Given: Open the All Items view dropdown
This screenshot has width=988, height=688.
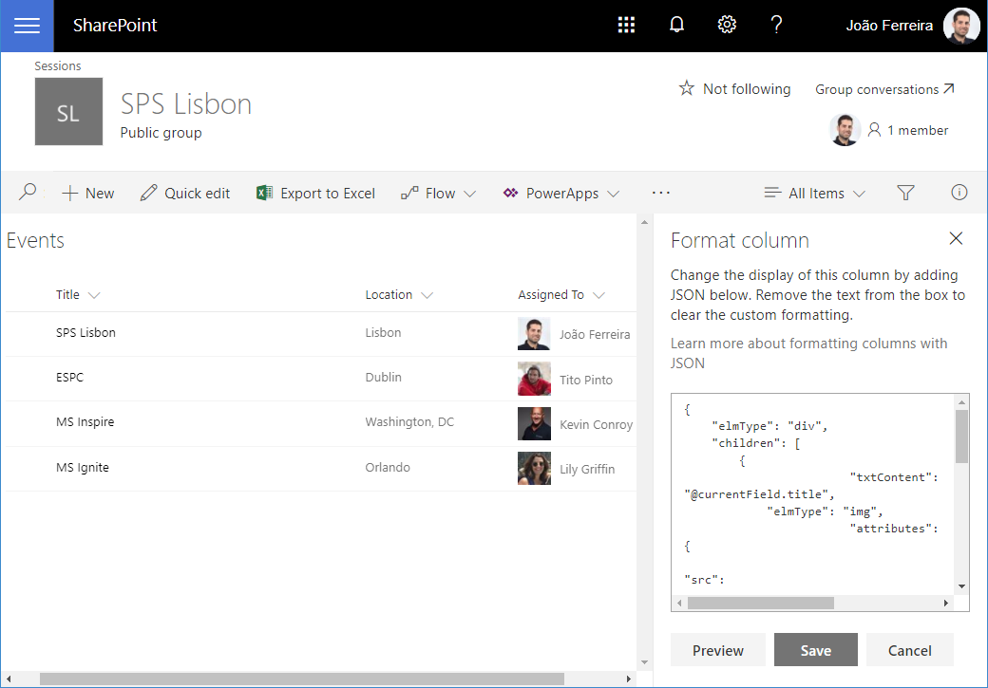Looking at the screenshot, I should pos(814,193).
